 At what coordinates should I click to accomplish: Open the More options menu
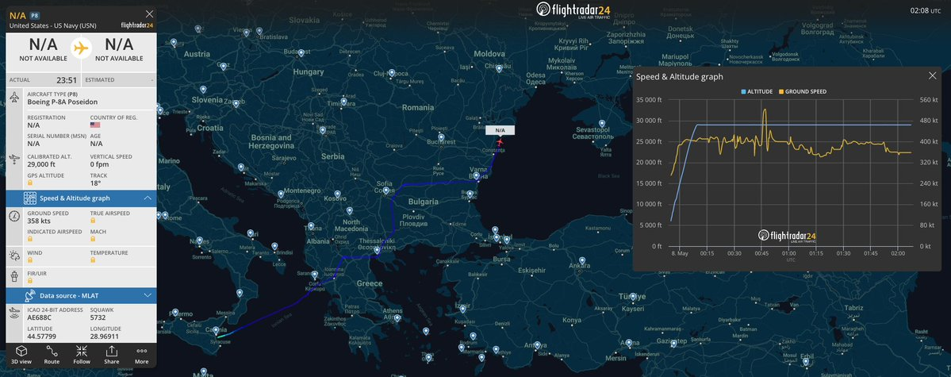point(141,354)
